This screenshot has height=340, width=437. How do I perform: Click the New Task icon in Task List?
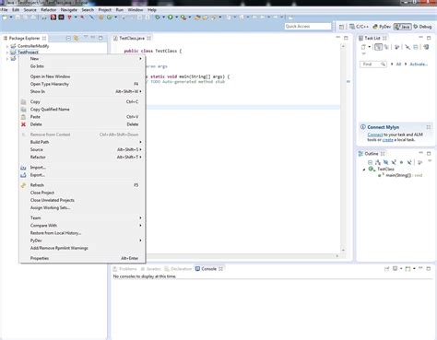click(x=363, y=47)
